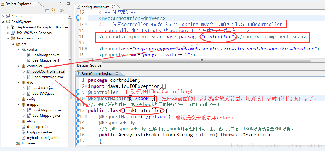The height and width of the screenshot is (151, 325).
Task: Select UserMapper.java in the tree
Action: pyautogui.click(x=46, y=116)
